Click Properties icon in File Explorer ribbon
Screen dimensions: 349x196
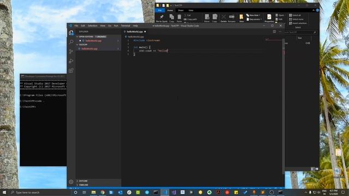coord(269,18)
